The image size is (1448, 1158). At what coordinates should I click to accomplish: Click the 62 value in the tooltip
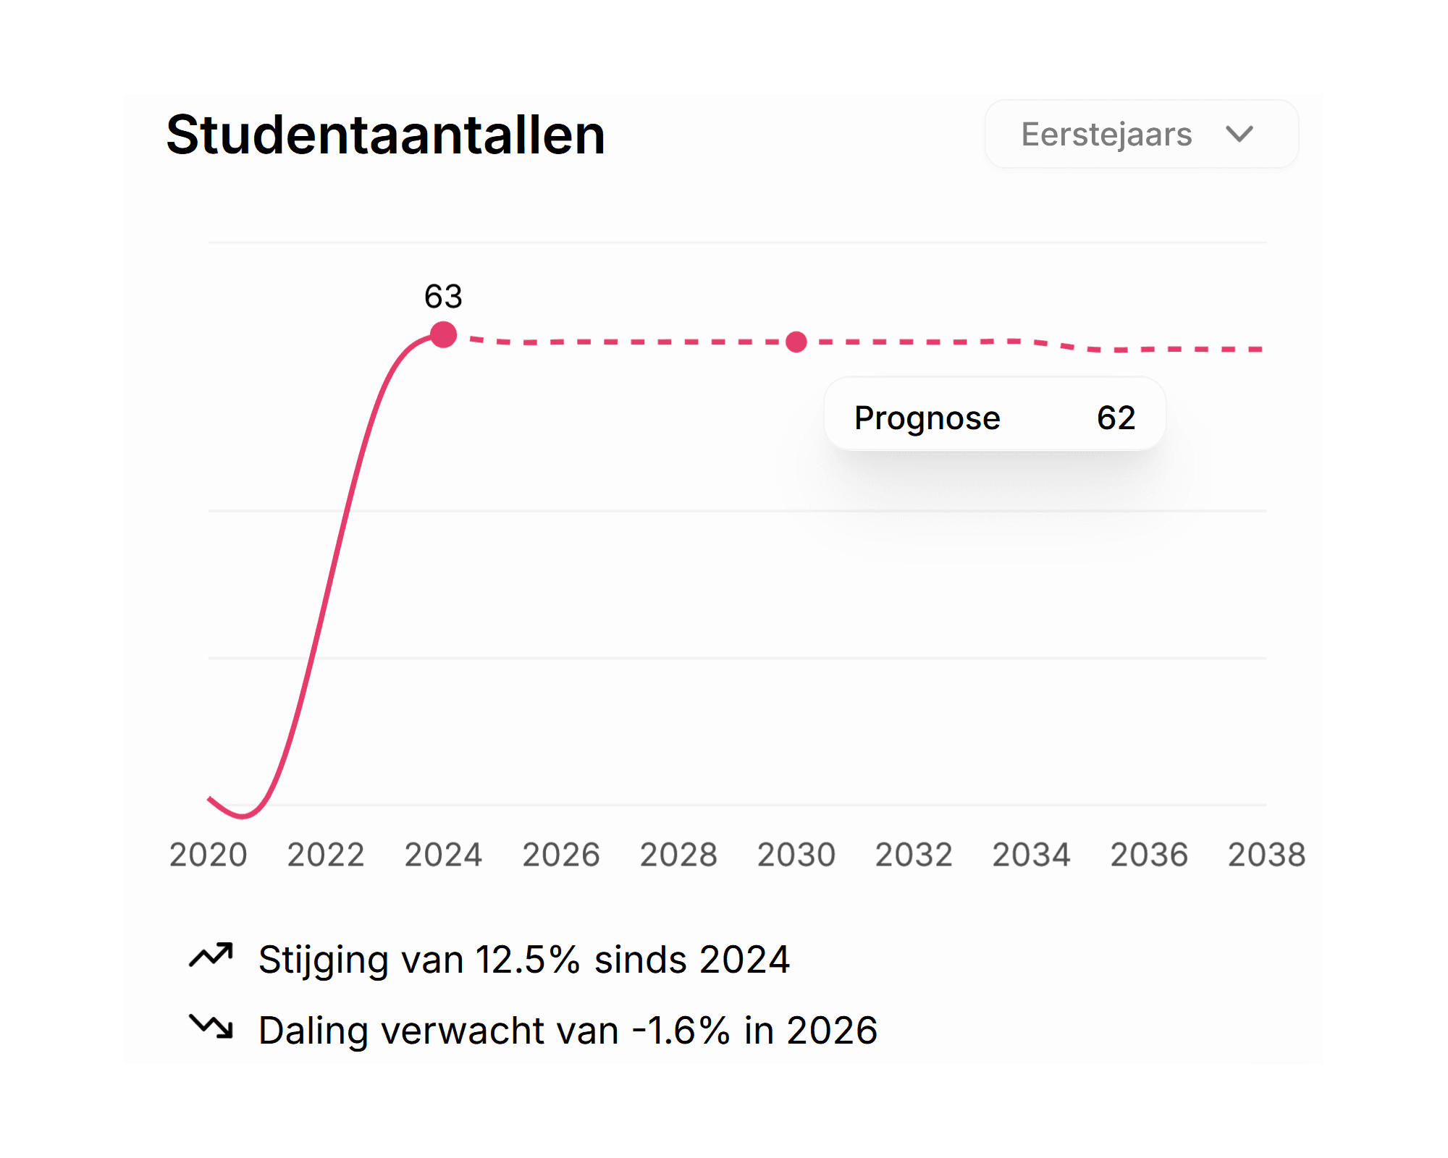1116,418
